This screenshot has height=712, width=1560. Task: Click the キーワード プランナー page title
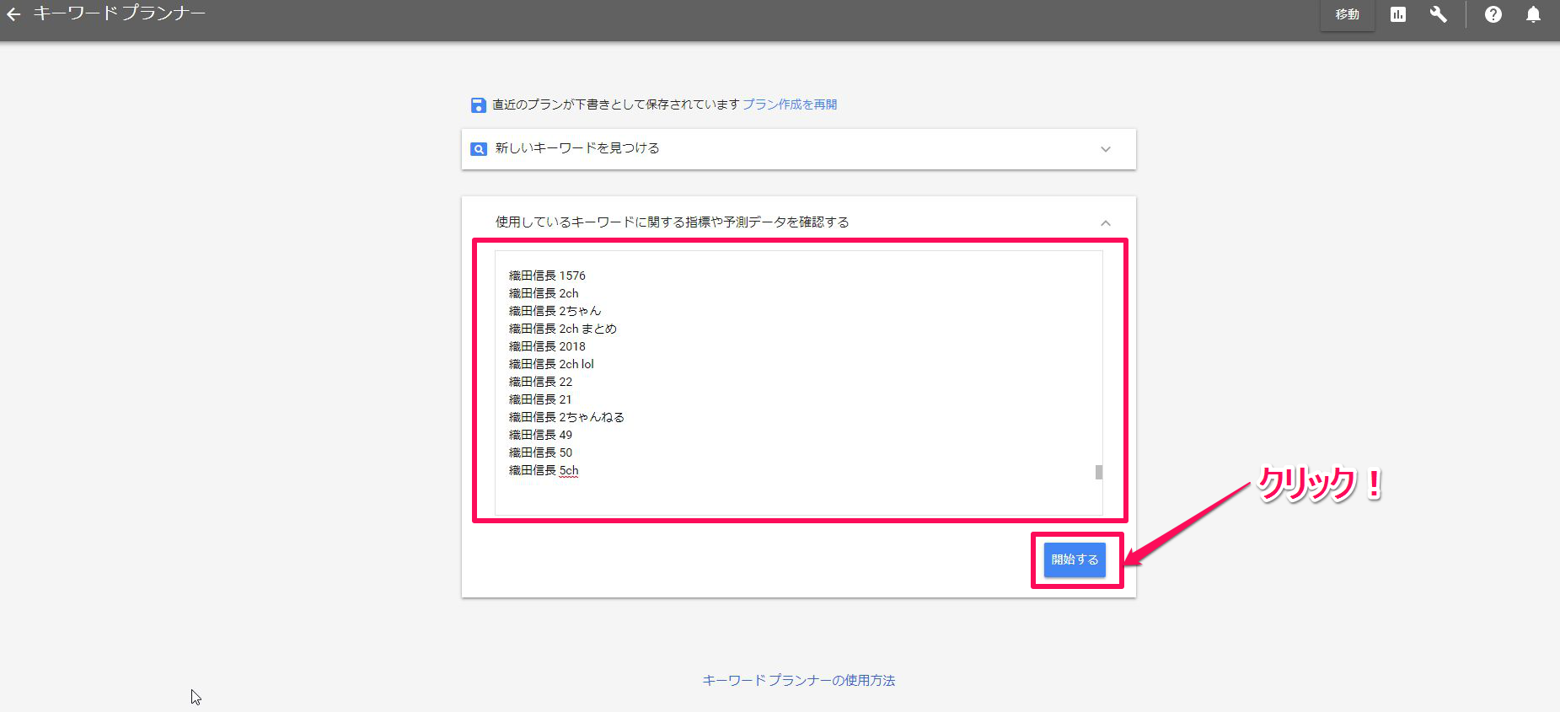(x=119, y=13)
